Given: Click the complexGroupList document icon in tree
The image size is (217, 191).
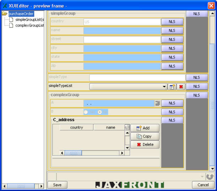Looking at the screenshot, I should [x=11, y=26].
